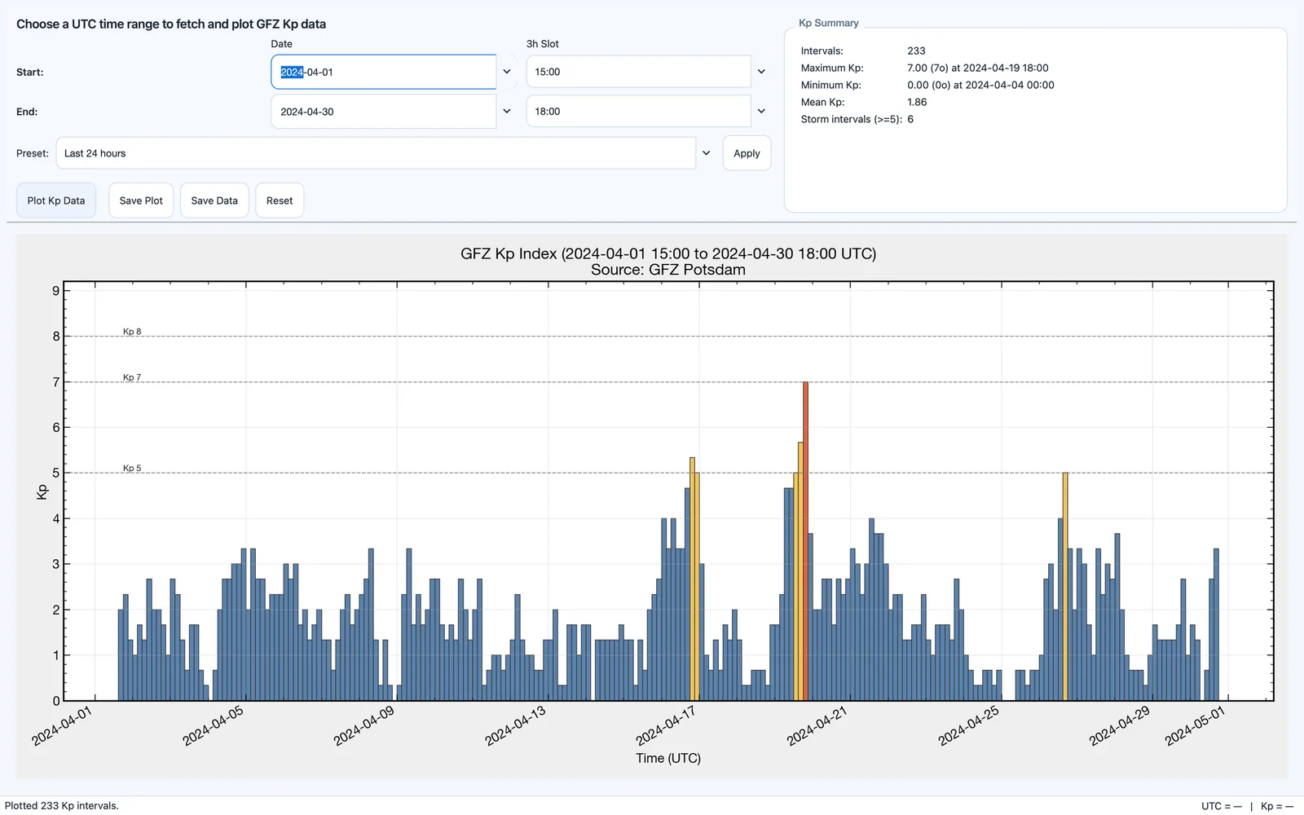Open the Last 24 hours preset box
The height and width of the screenshot is (815, 1304).
pyautogui.click(x=377, y=153)
